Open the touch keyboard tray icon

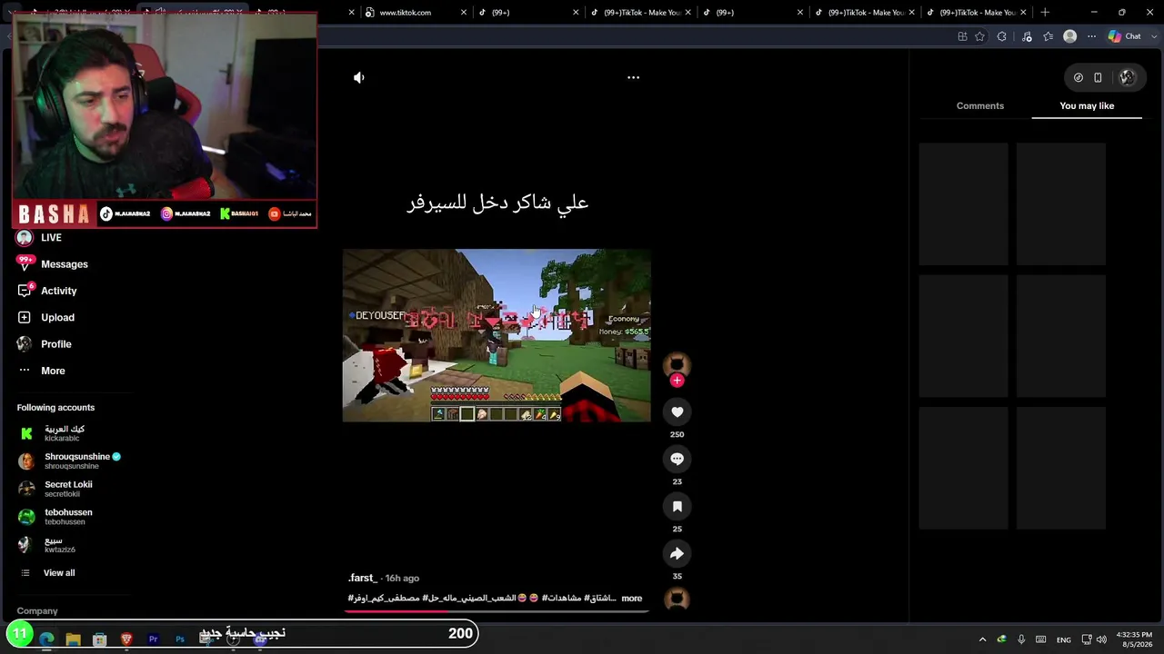click(1041, 639)
